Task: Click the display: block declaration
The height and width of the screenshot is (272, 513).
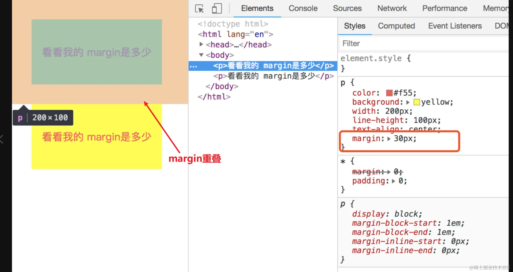Action: tap(387, 214)
